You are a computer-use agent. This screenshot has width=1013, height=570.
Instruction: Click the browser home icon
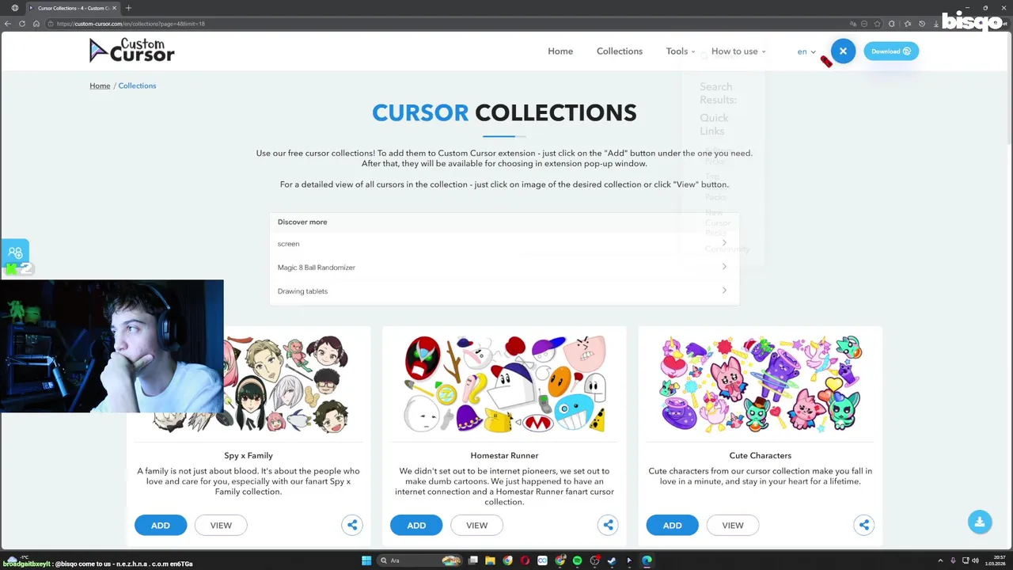coord(36,24)
